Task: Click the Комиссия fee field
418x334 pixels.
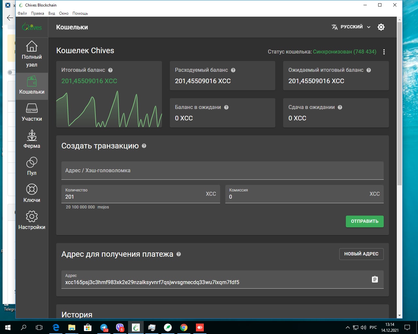Action: point(304,194)
